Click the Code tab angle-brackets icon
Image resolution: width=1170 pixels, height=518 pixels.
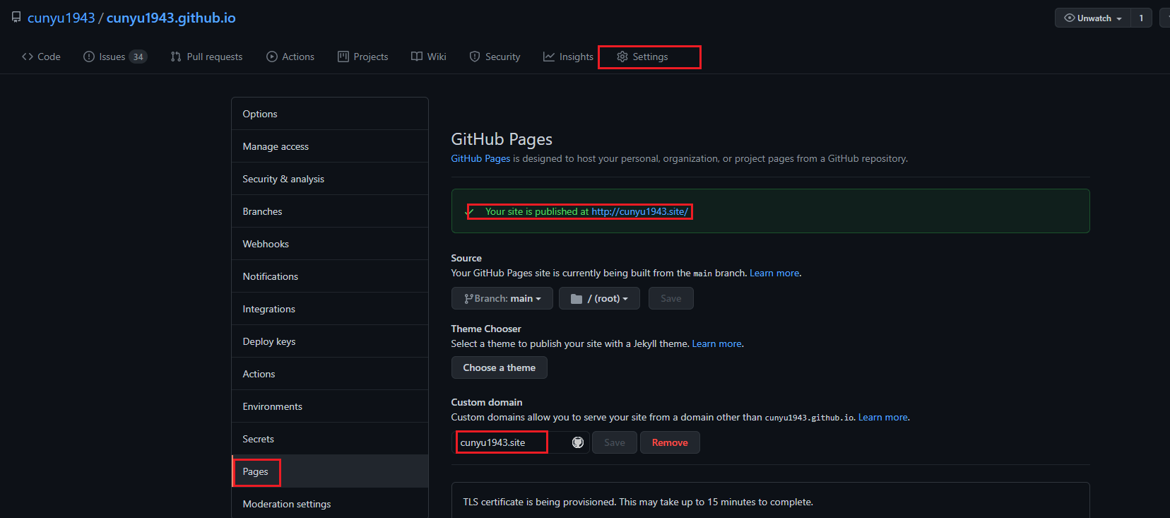(28, 57)
